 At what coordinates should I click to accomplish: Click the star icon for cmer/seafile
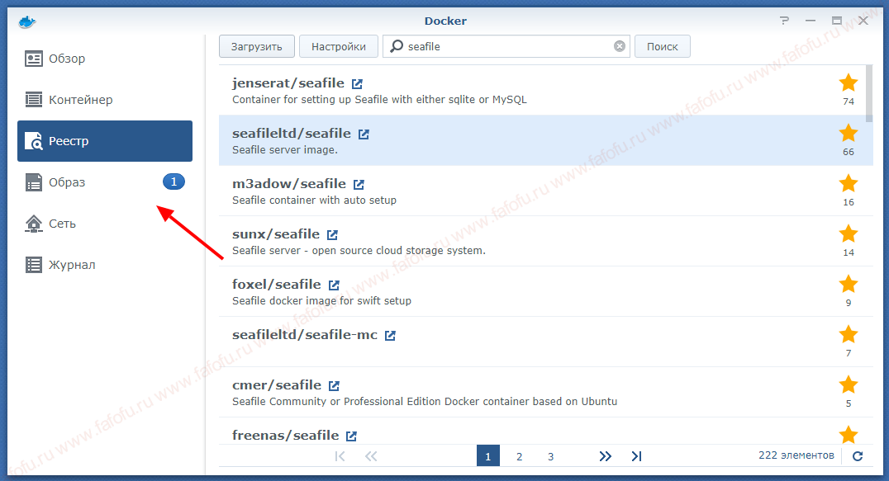[x=849, y=385]
